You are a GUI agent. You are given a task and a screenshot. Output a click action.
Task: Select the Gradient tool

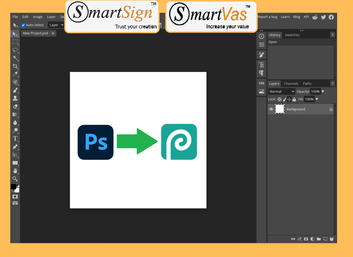[15, 114]
